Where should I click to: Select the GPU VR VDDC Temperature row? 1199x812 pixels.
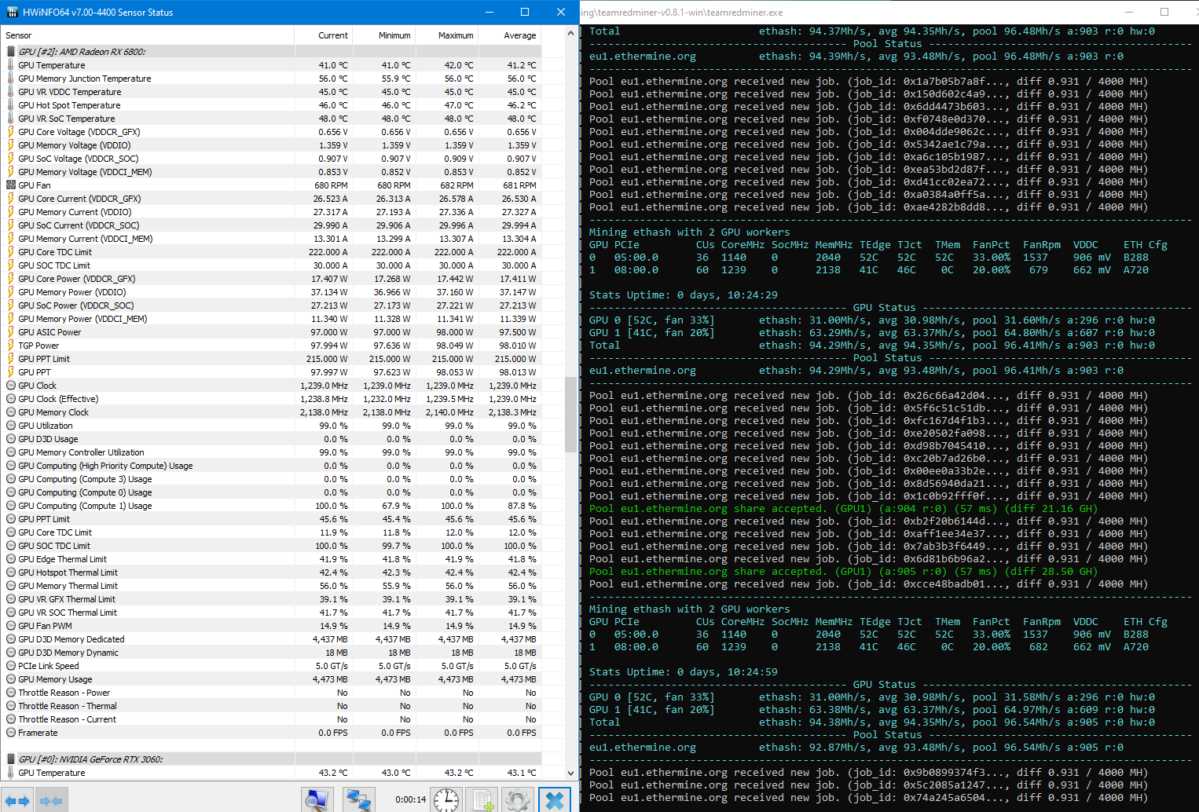271,92
